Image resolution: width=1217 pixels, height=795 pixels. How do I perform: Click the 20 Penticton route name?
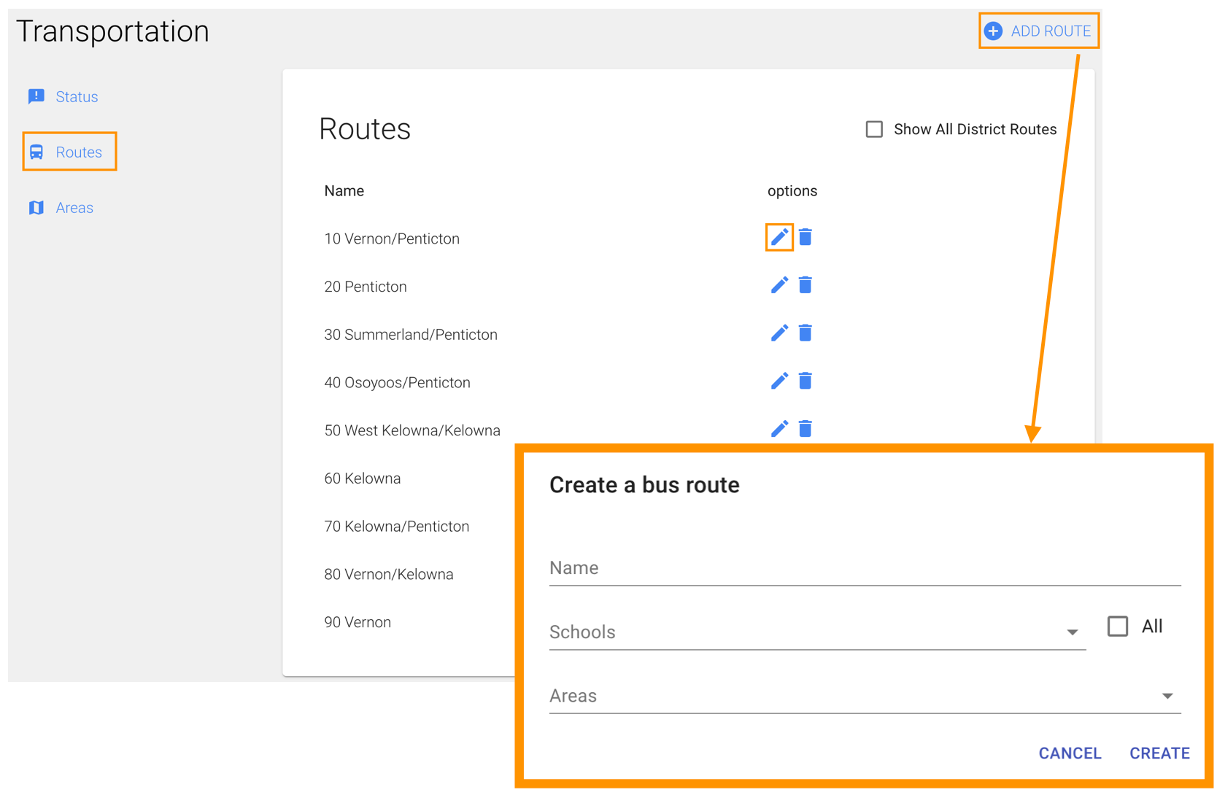point(366,287)
